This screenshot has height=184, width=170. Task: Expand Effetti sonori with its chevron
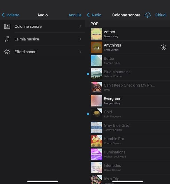[80, 52]
